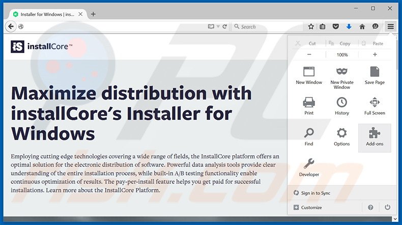Choose Paste in the menu
Viewport: 402px width, 225px height.
tap(375, 44)
